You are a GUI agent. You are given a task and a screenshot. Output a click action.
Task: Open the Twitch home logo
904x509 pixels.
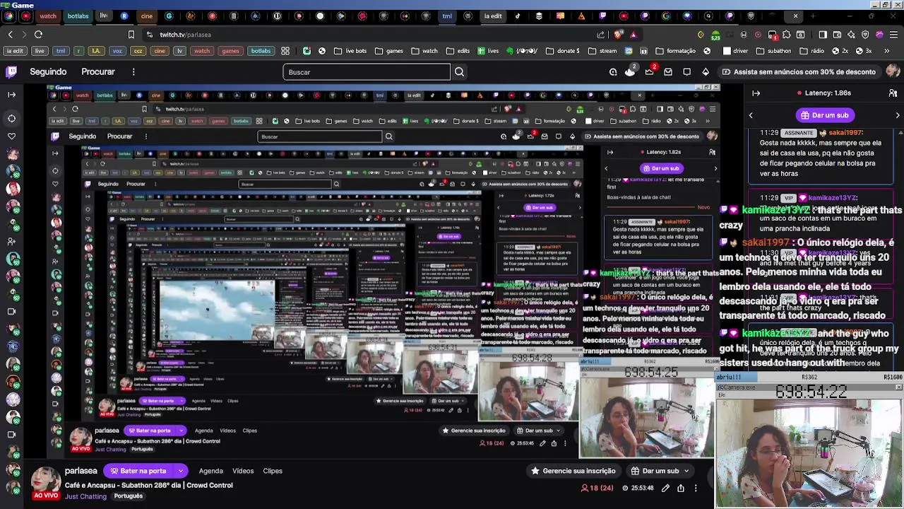click(12, 71)
